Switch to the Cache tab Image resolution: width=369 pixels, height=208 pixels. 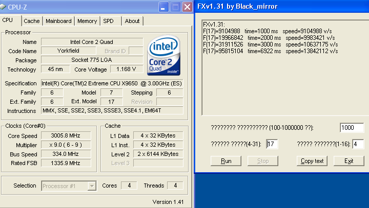[32, 21]
